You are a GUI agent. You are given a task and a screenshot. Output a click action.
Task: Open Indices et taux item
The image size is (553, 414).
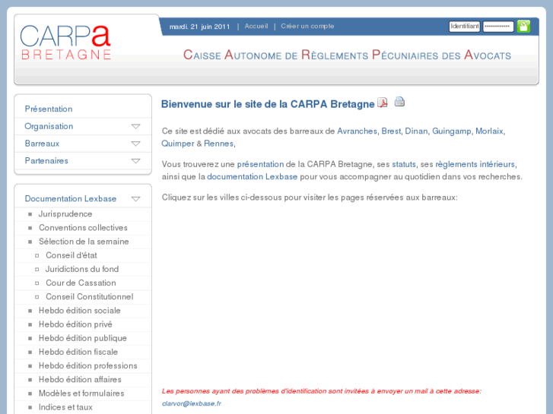coord(65,407)
